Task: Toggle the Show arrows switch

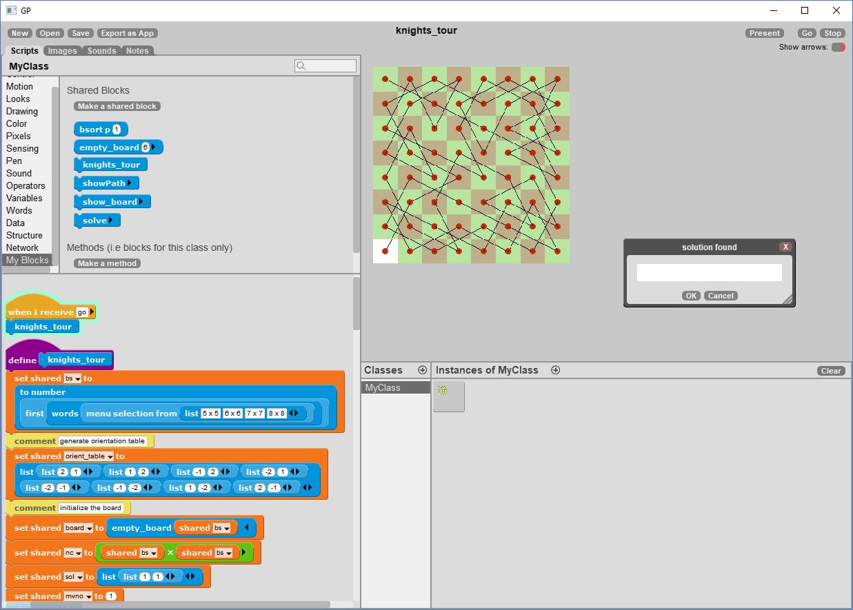Action: tap(838, 48)
